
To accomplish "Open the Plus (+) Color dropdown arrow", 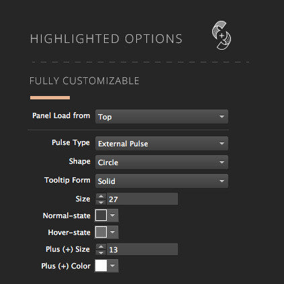I will point(113,266).
